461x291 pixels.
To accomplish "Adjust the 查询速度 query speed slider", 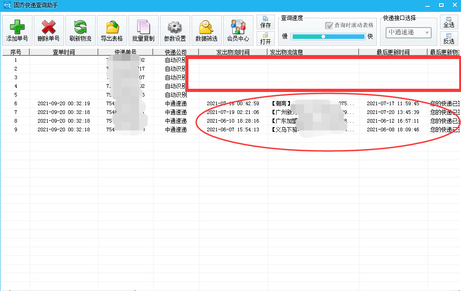I will pyautogui.click(x=324, y=36).
